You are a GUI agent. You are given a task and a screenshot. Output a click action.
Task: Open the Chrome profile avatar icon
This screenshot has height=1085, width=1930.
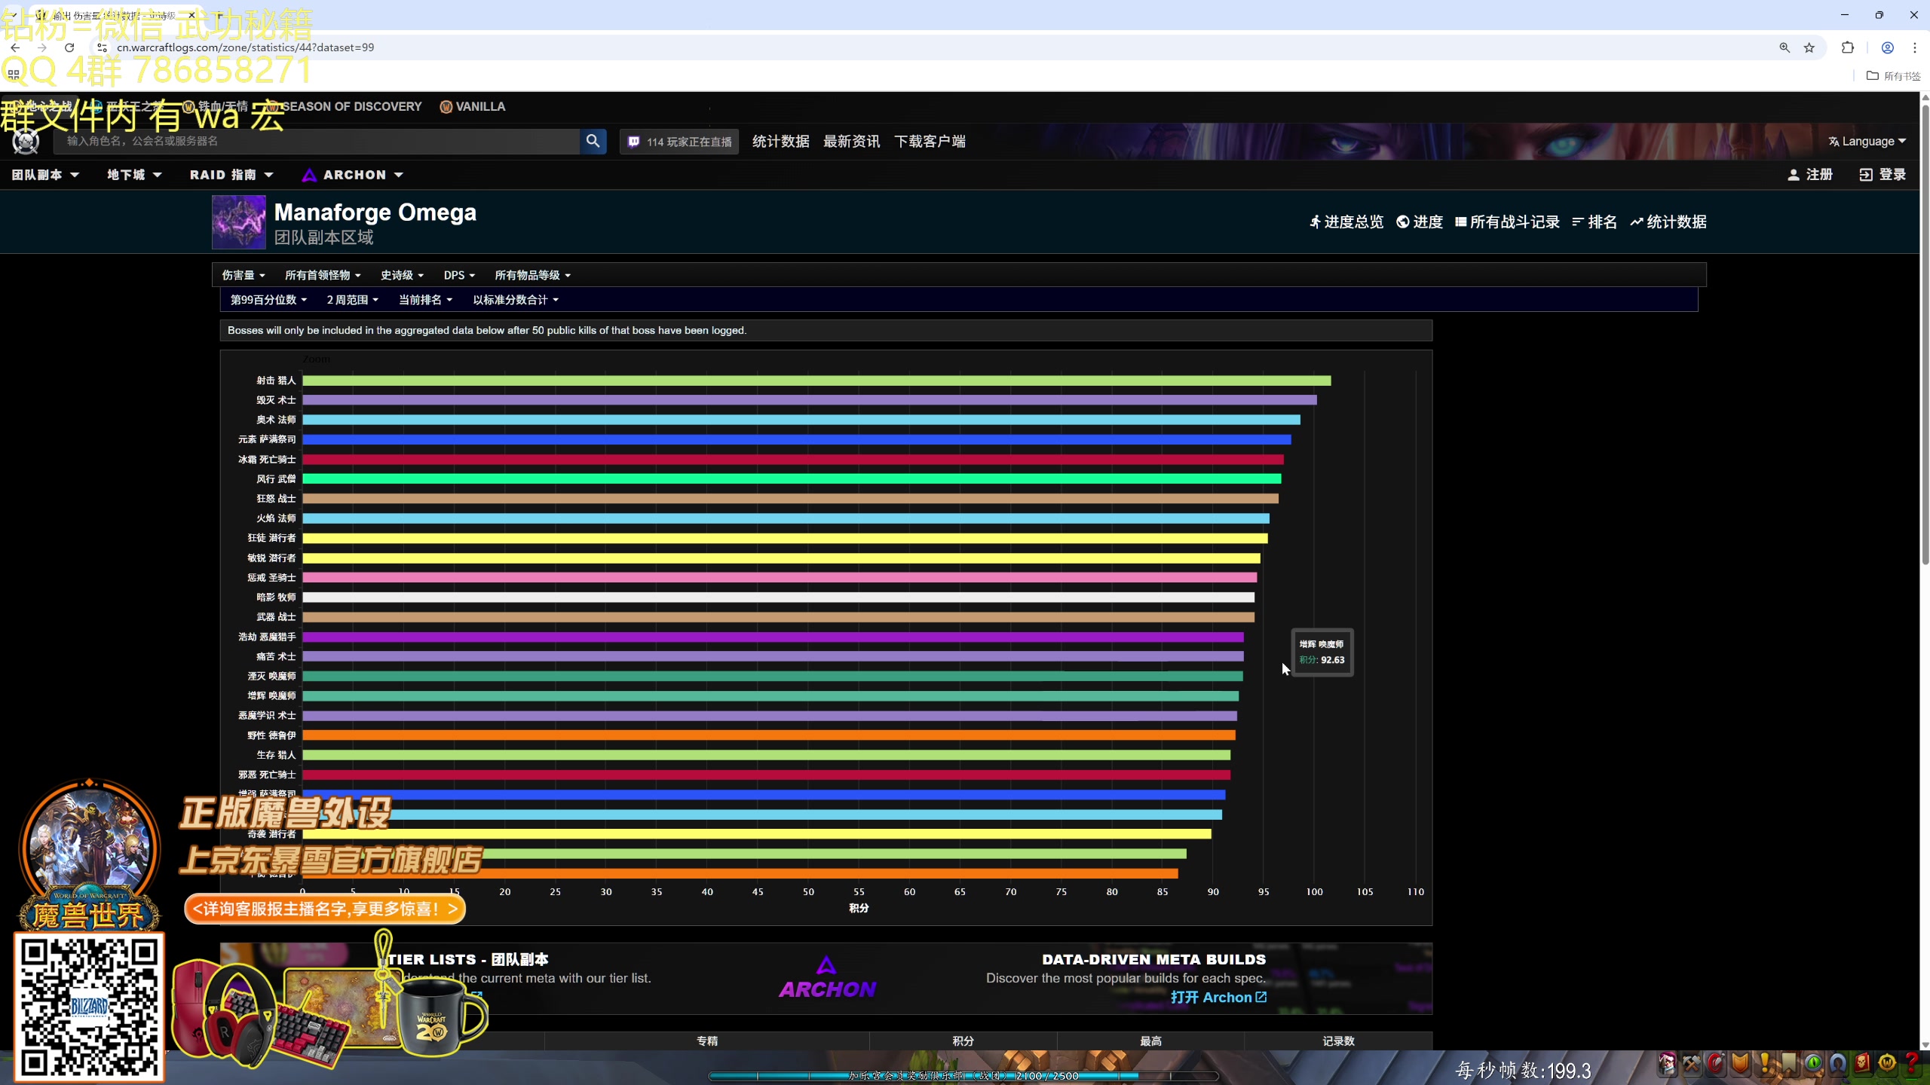tap(1888, 47)
